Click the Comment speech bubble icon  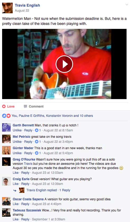25,106
